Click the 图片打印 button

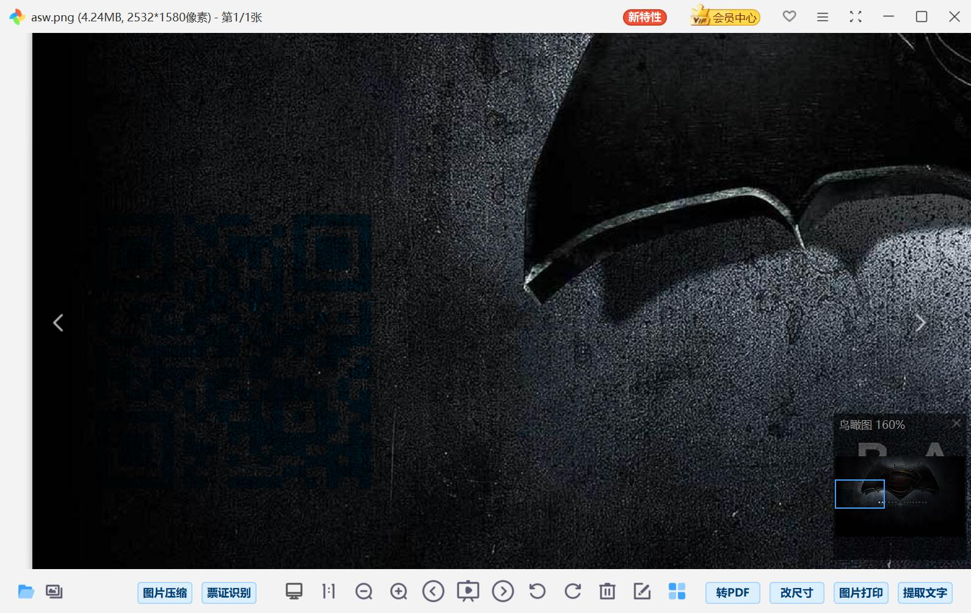click(x=861, y=593)
